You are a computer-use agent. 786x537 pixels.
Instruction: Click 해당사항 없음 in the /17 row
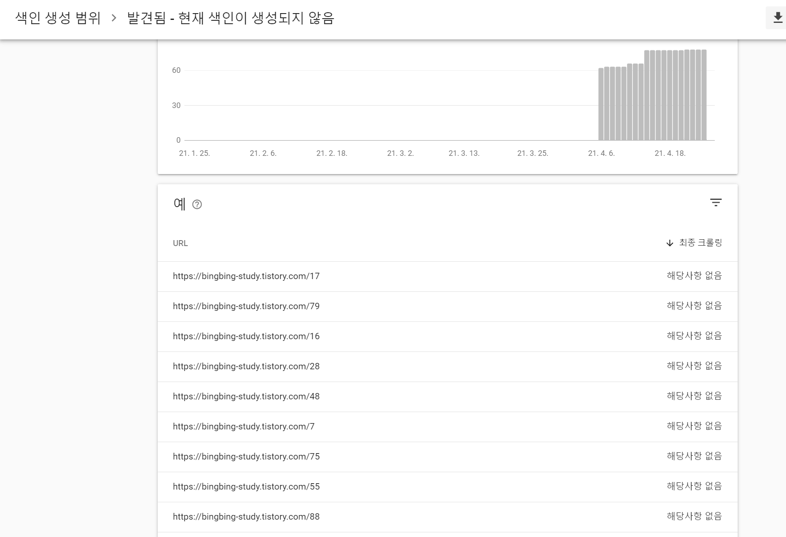point(694,276)
